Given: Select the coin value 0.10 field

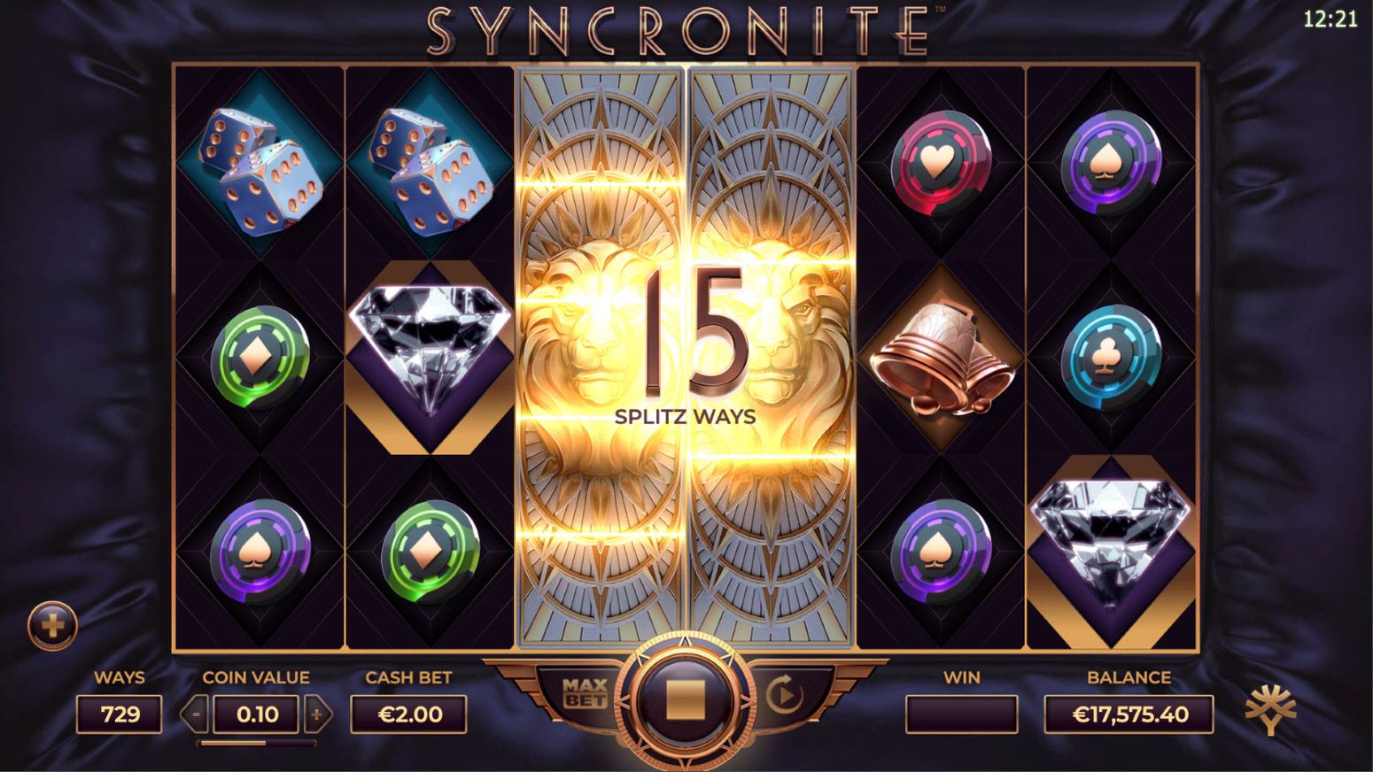Looking at the screenshot, I should coord(257,714).
